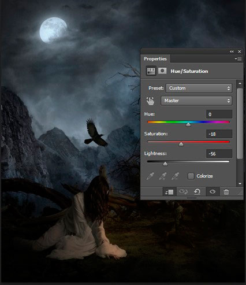Click the Lightness value field showing -56
This screenshot has height=285, width=246.
coord(219,154)
